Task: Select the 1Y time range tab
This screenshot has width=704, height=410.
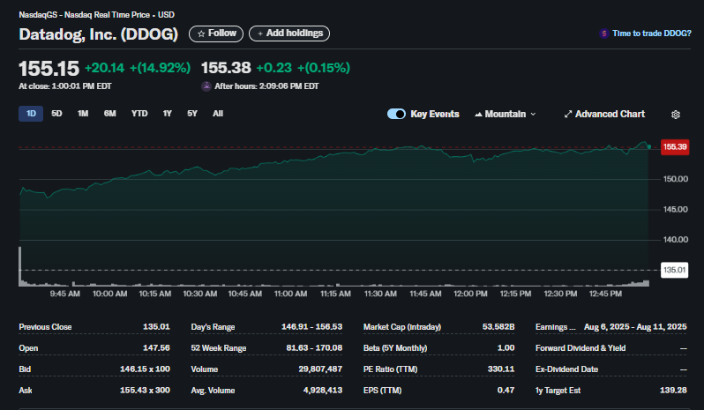Action: point(168,114)
